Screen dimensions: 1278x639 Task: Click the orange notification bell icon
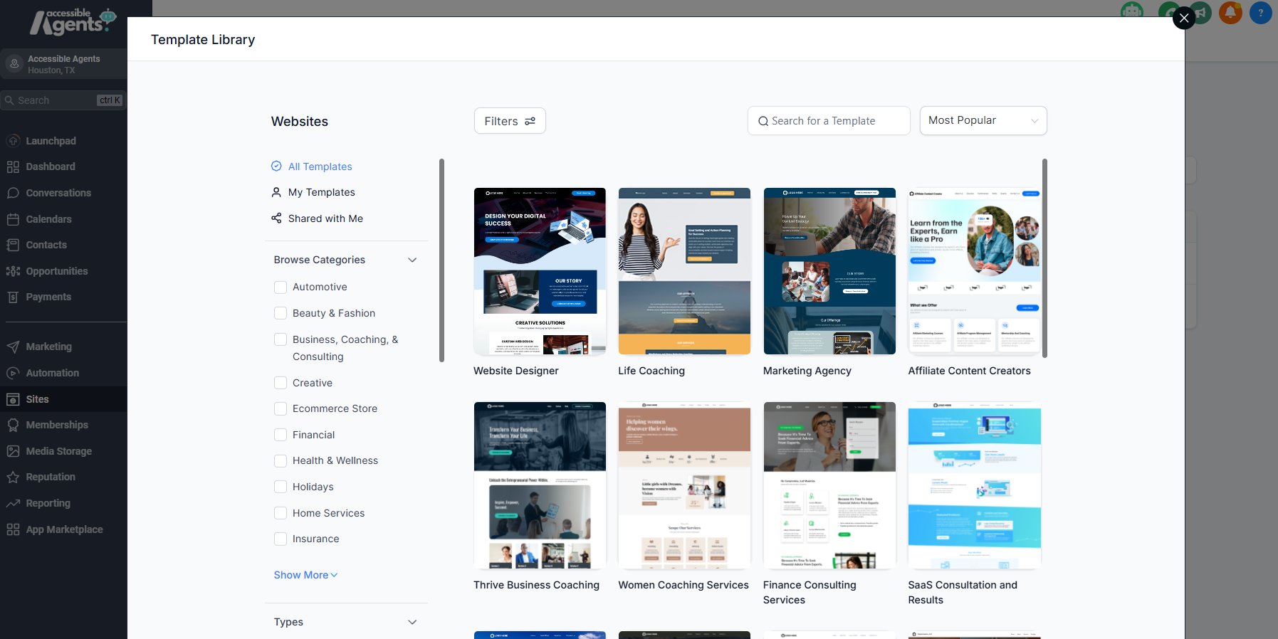[x=1230, y=12]
